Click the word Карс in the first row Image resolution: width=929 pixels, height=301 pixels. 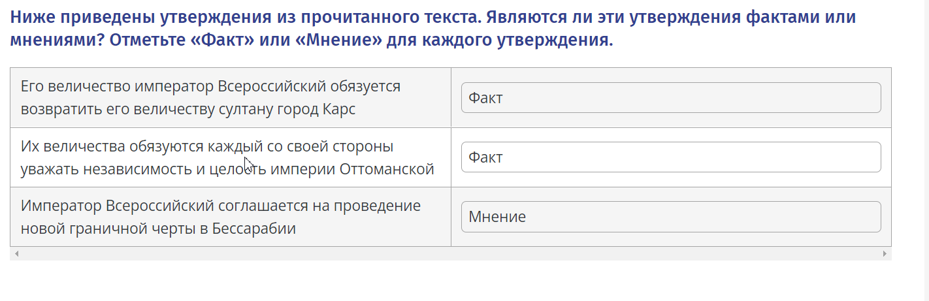coord(339,109)
